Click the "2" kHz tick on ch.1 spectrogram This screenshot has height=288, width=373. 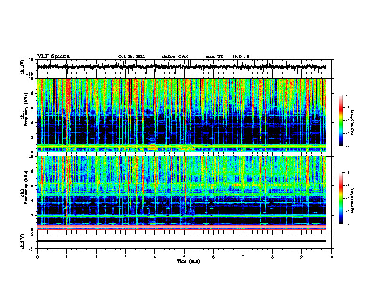pos(33,137)
